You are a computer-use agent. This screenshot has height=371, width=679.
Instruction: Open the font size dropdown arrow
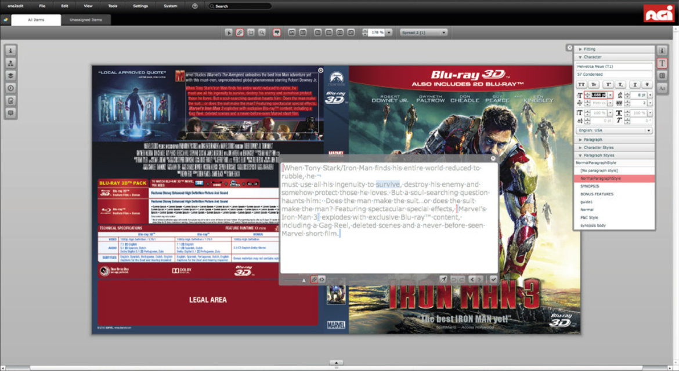[x=610, y=95]
